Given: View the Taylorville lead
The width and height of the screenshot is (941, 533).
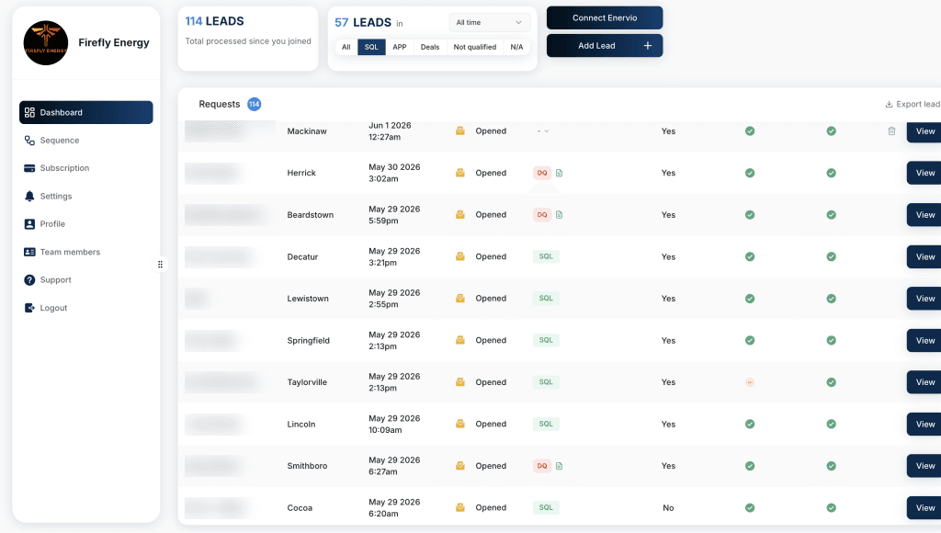Looking at the screenshot, I should pyautogui.click(x=924, y=382).
